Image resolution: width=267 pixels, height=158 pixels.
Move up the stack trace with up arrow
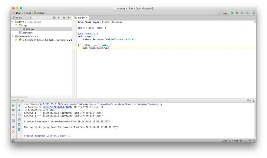point(19,105)
